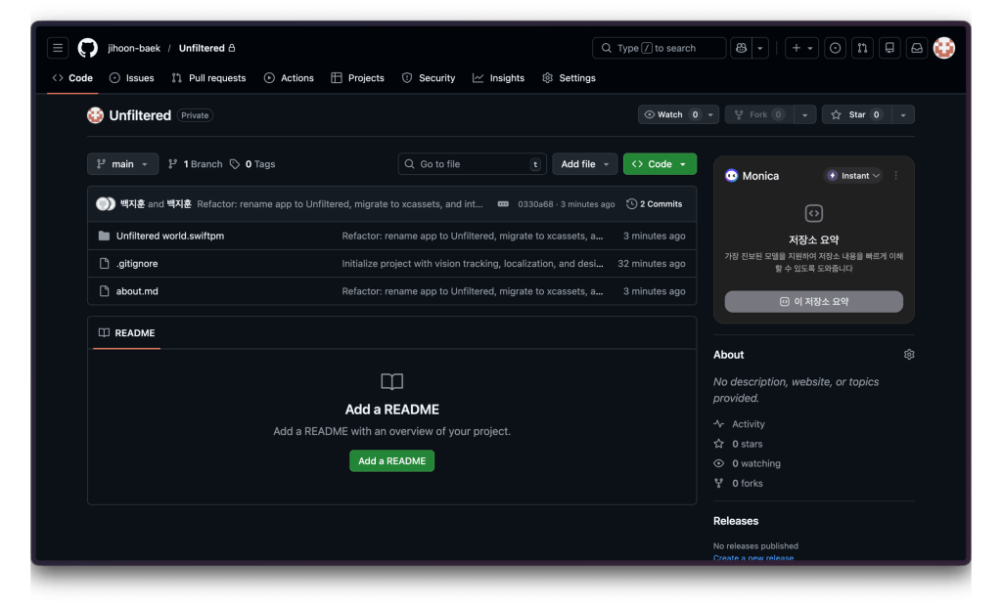
Task: Switch to the Settings tab
Action: (569, 78)
